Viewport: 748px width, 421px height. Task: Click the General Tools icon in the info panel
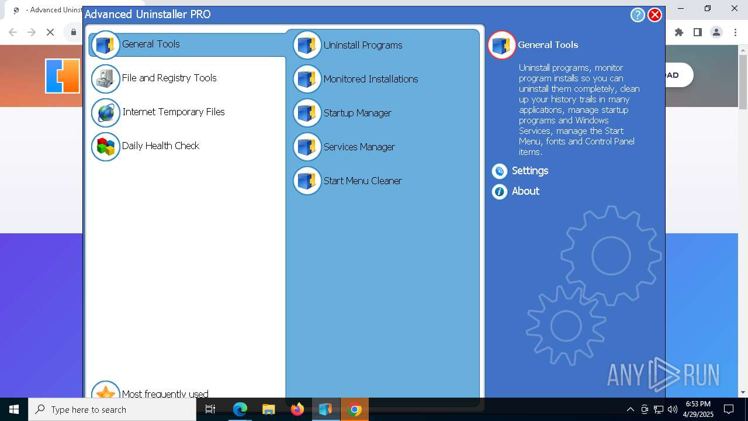tap(502, 45)
